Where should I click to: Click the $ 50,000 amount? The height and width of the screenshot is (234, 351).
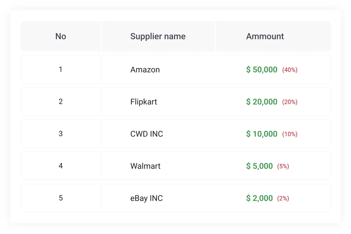(x=262, y=70)
